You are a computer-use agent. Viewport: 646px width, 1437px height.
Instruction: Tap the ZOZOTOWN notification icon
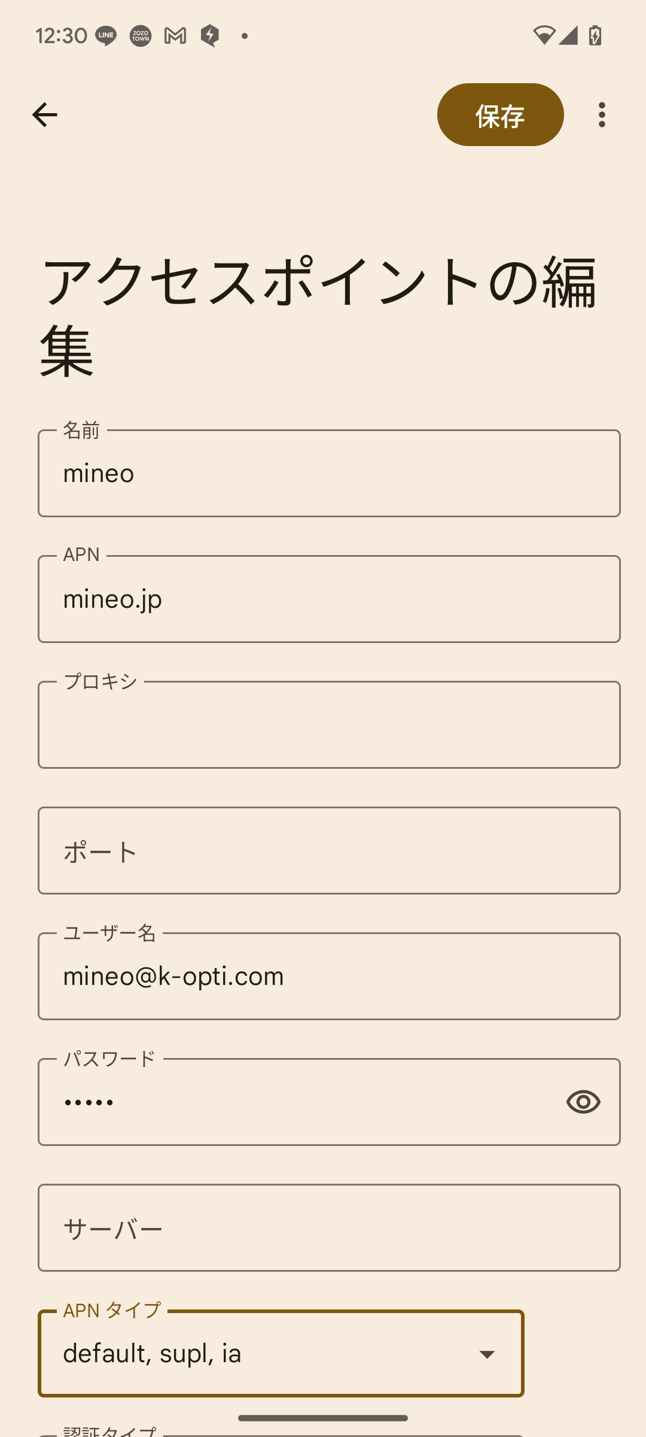point(141,36)
